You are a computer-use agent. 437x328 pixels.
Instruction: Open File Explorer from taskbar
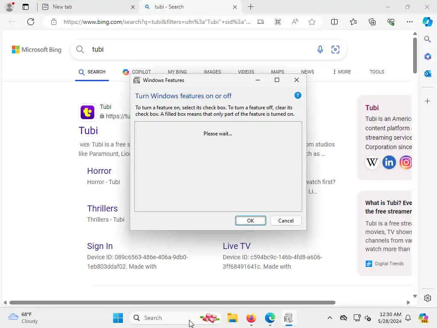tap(232, 318)
